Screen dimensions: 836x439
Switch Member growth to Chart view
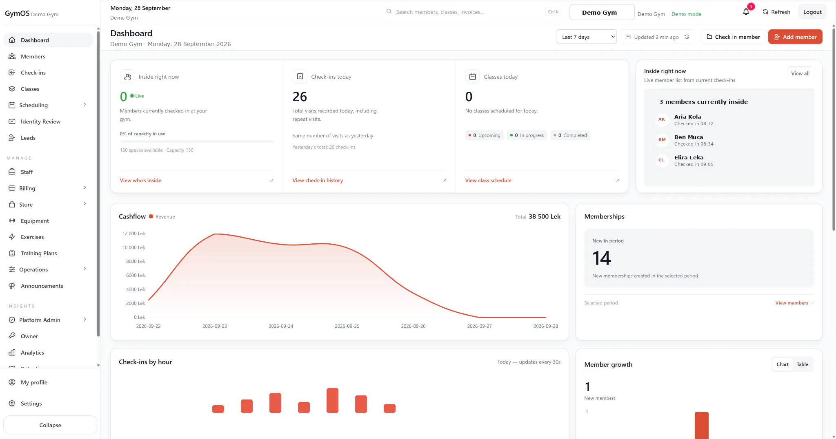pos(783,364)
